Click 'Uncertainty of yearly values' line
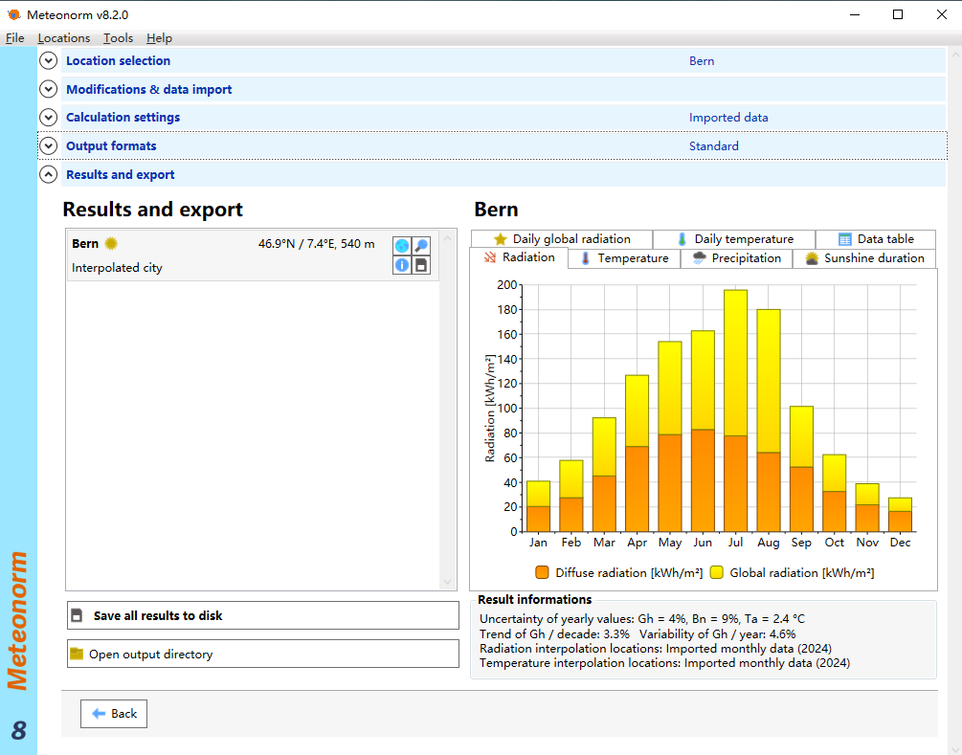 pyautogui.click(x=641, y=619)
